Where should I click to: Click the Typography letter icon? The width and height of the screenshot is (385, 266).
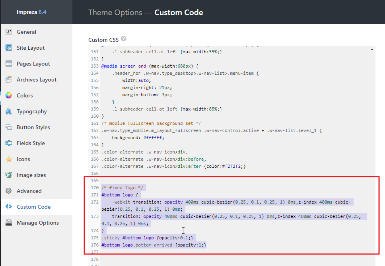(9, 111)
